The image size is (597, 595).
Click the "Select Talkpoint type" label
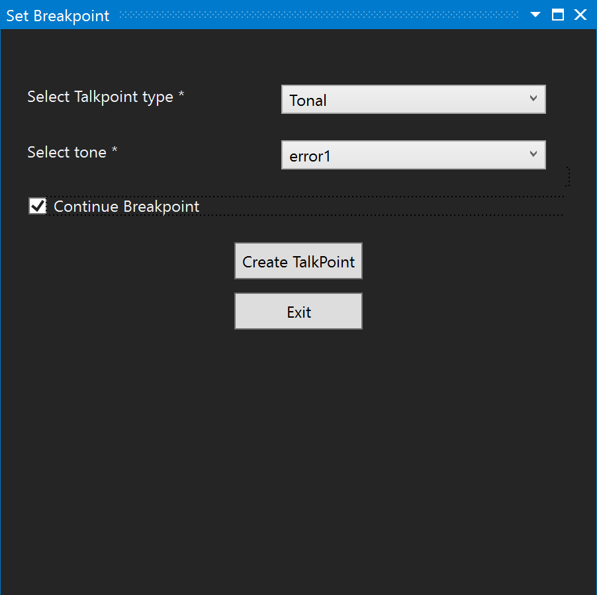tap(100, 97)
